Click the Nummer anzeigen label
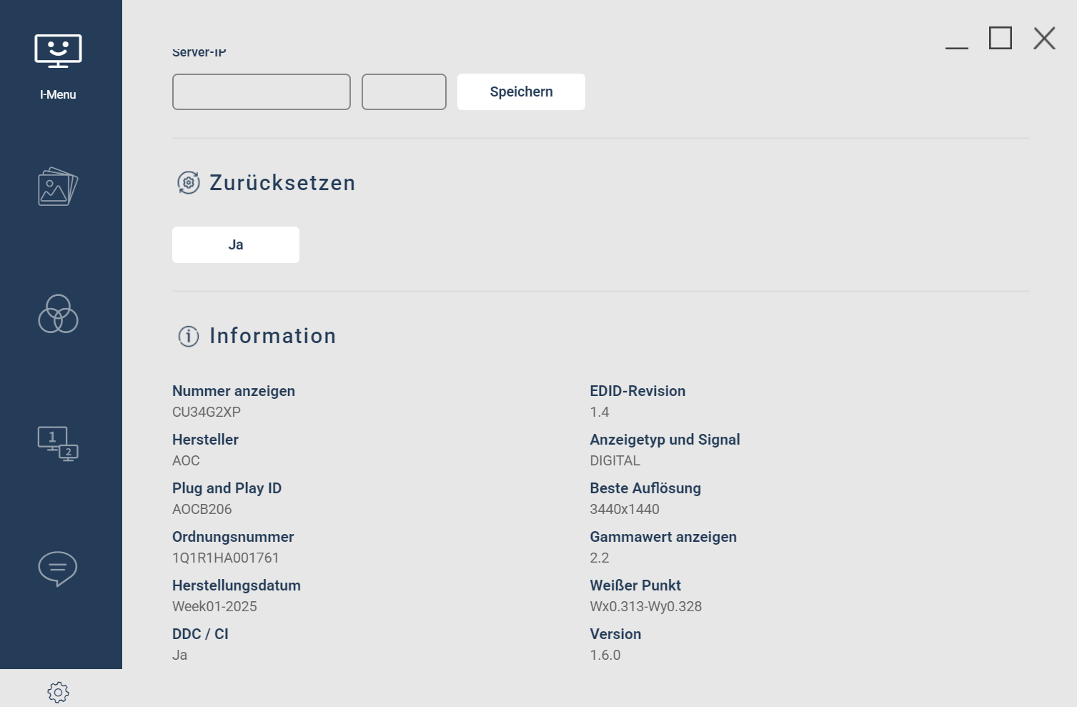1077x707 pixels. (x=234, y=391)
